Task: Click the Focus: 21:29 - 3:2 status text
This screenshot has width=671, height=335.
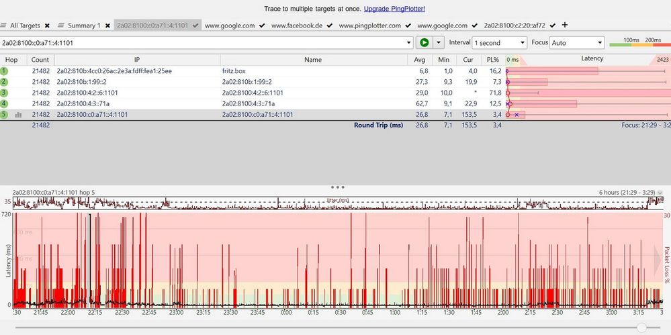Action: click(645, 126)
